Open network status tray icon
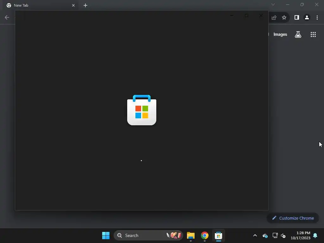The height and width of the screenshot is (243, 324). tap(275, 235)
